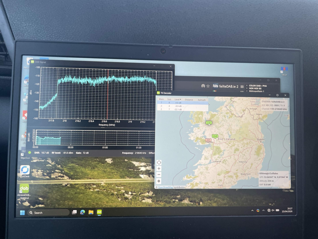318x239 pixels.
Task: Open the Windows Start menu
Action: point(22,213)
